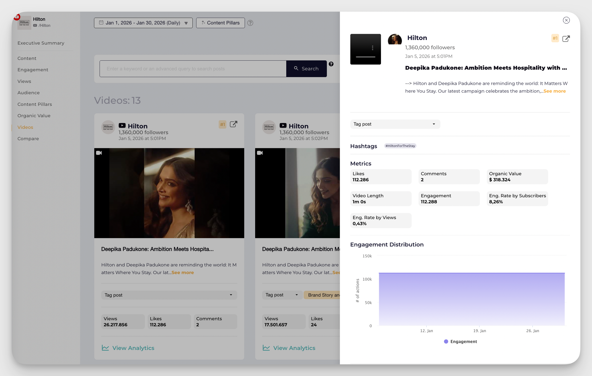This screenshot has width=592, height=376.
Task: Click three-dot menu on video thumbnail preview
Action: 372,48
